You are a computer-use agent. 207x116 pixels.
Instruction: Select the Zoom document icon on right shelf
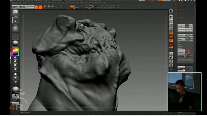click(171, 21)
